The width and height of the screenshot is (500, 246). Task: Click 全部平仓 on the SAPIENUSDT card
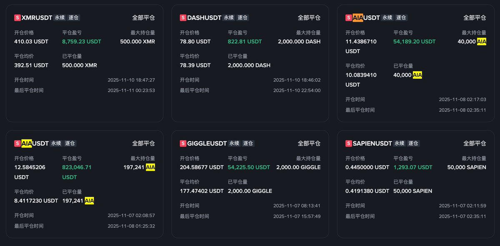pyautogui.click(x=475, y=144)
